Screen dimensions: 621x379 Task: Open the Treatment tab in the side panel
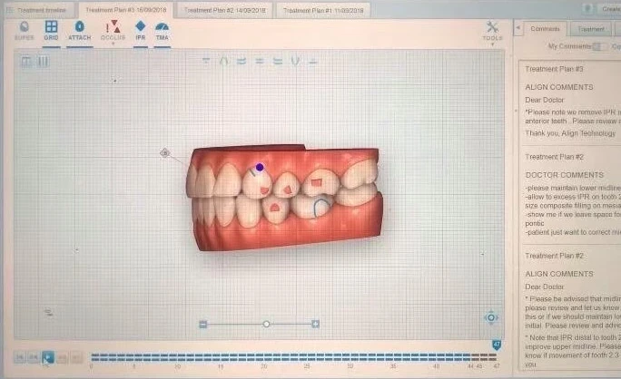click(591, 29)
